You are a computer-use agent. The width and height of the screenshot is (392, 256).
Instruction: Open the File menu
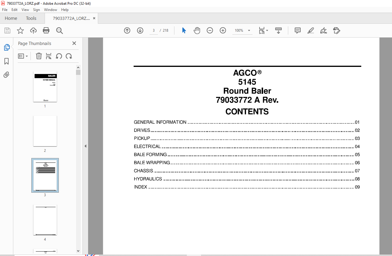pos(5,10)
